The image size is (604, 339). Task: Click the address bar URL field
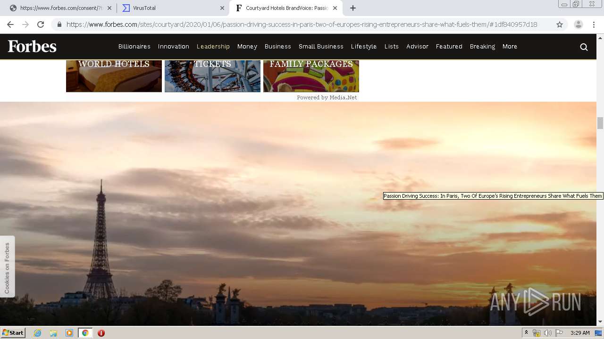pos(302,24)
